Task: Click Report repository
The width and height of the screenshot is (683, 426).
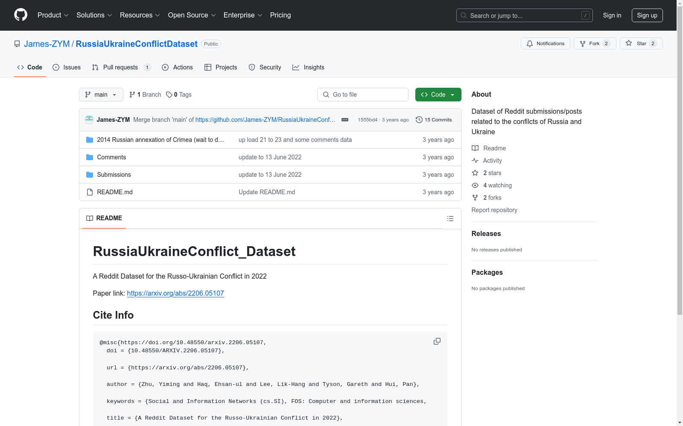Action: point(494,210)
